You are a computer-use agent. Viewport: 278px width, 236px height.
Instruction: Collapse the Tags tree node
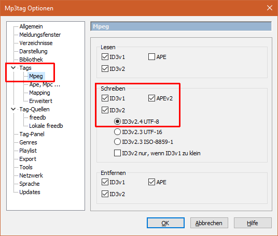tap(13, 68)
